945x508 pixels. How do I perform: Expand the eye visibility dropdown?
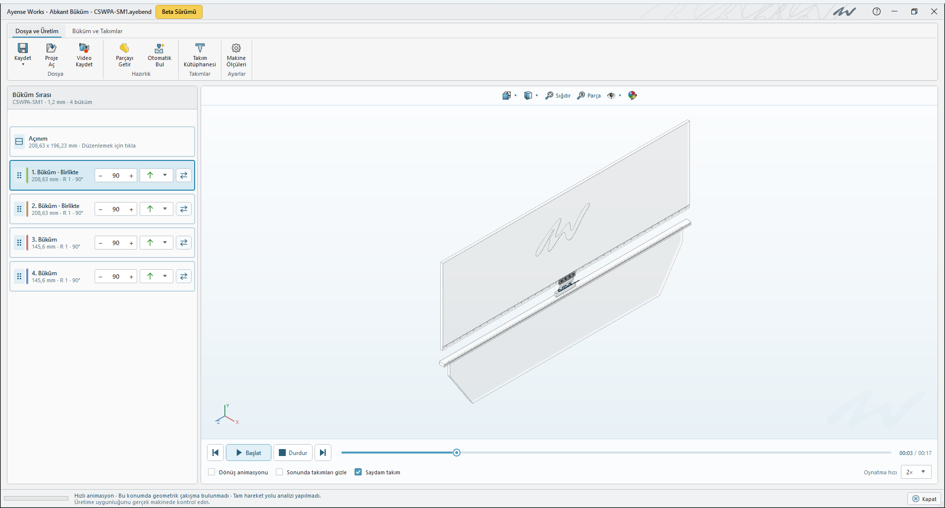pyautogui.click(x=620, y=96)
